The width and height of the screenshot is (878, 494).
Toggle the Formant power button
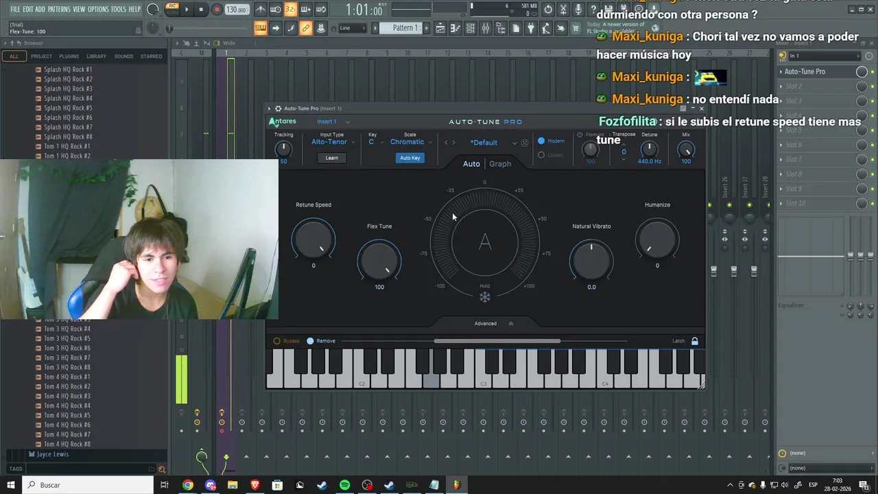[580, 134]
